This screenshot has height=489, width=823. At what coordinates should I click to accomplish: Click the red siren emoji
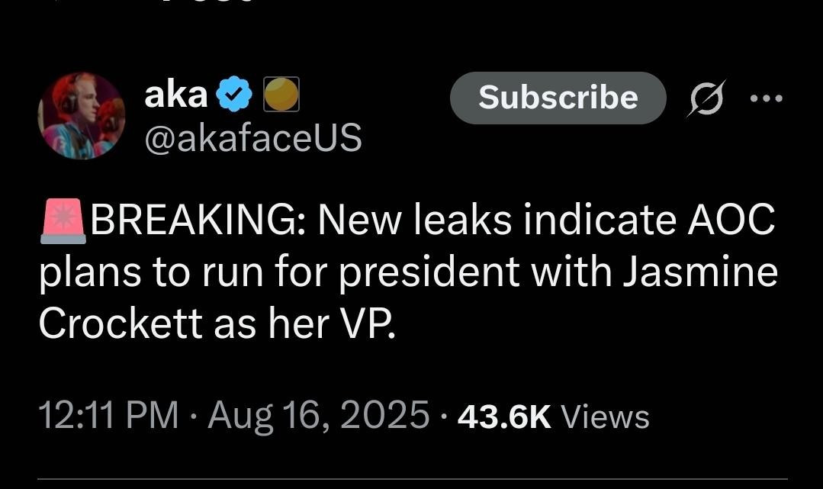63,221
